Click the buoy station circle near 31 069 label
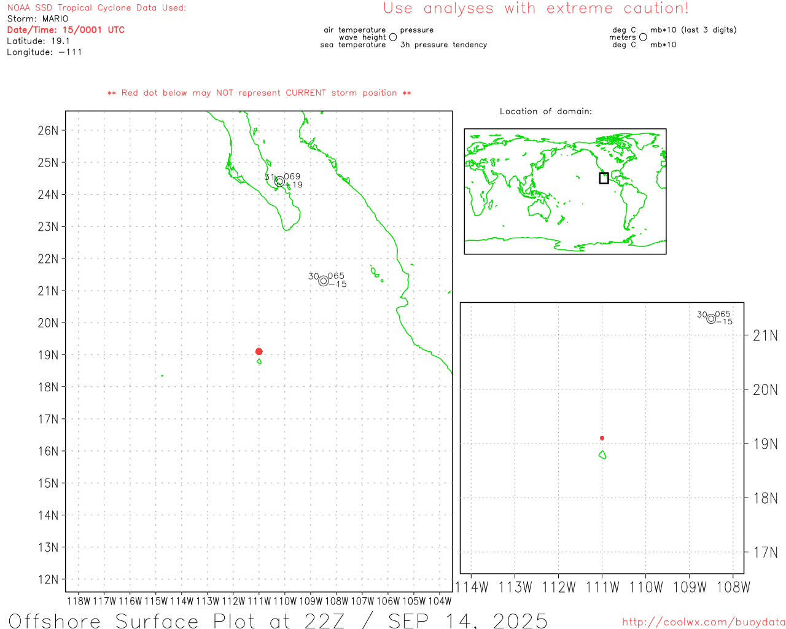Image resolution: width=786 pixels, height=629 pixels. (x=279, y=181)
